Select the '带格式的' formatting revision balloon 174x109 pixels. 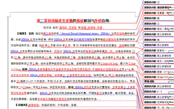coord(159,82)
